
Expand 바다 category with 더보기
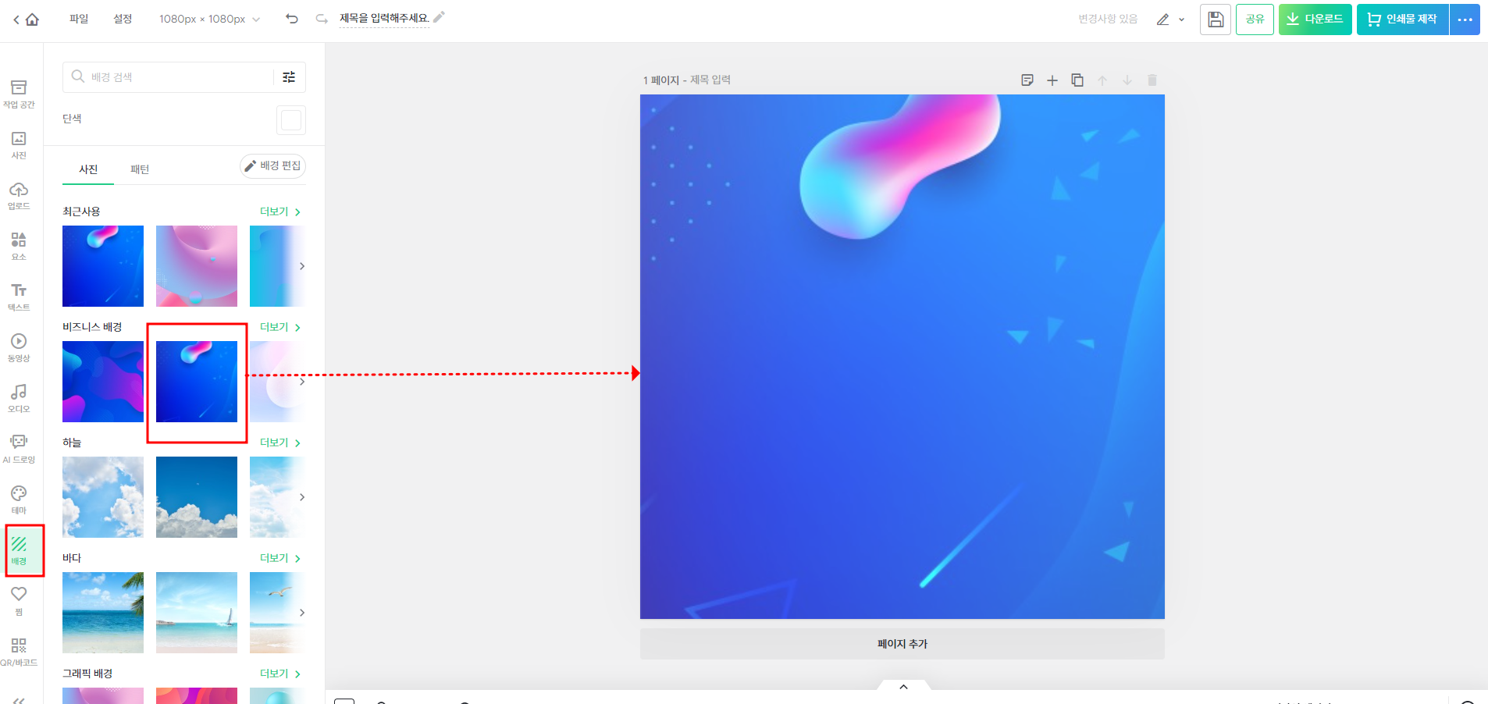pos(280,558)
